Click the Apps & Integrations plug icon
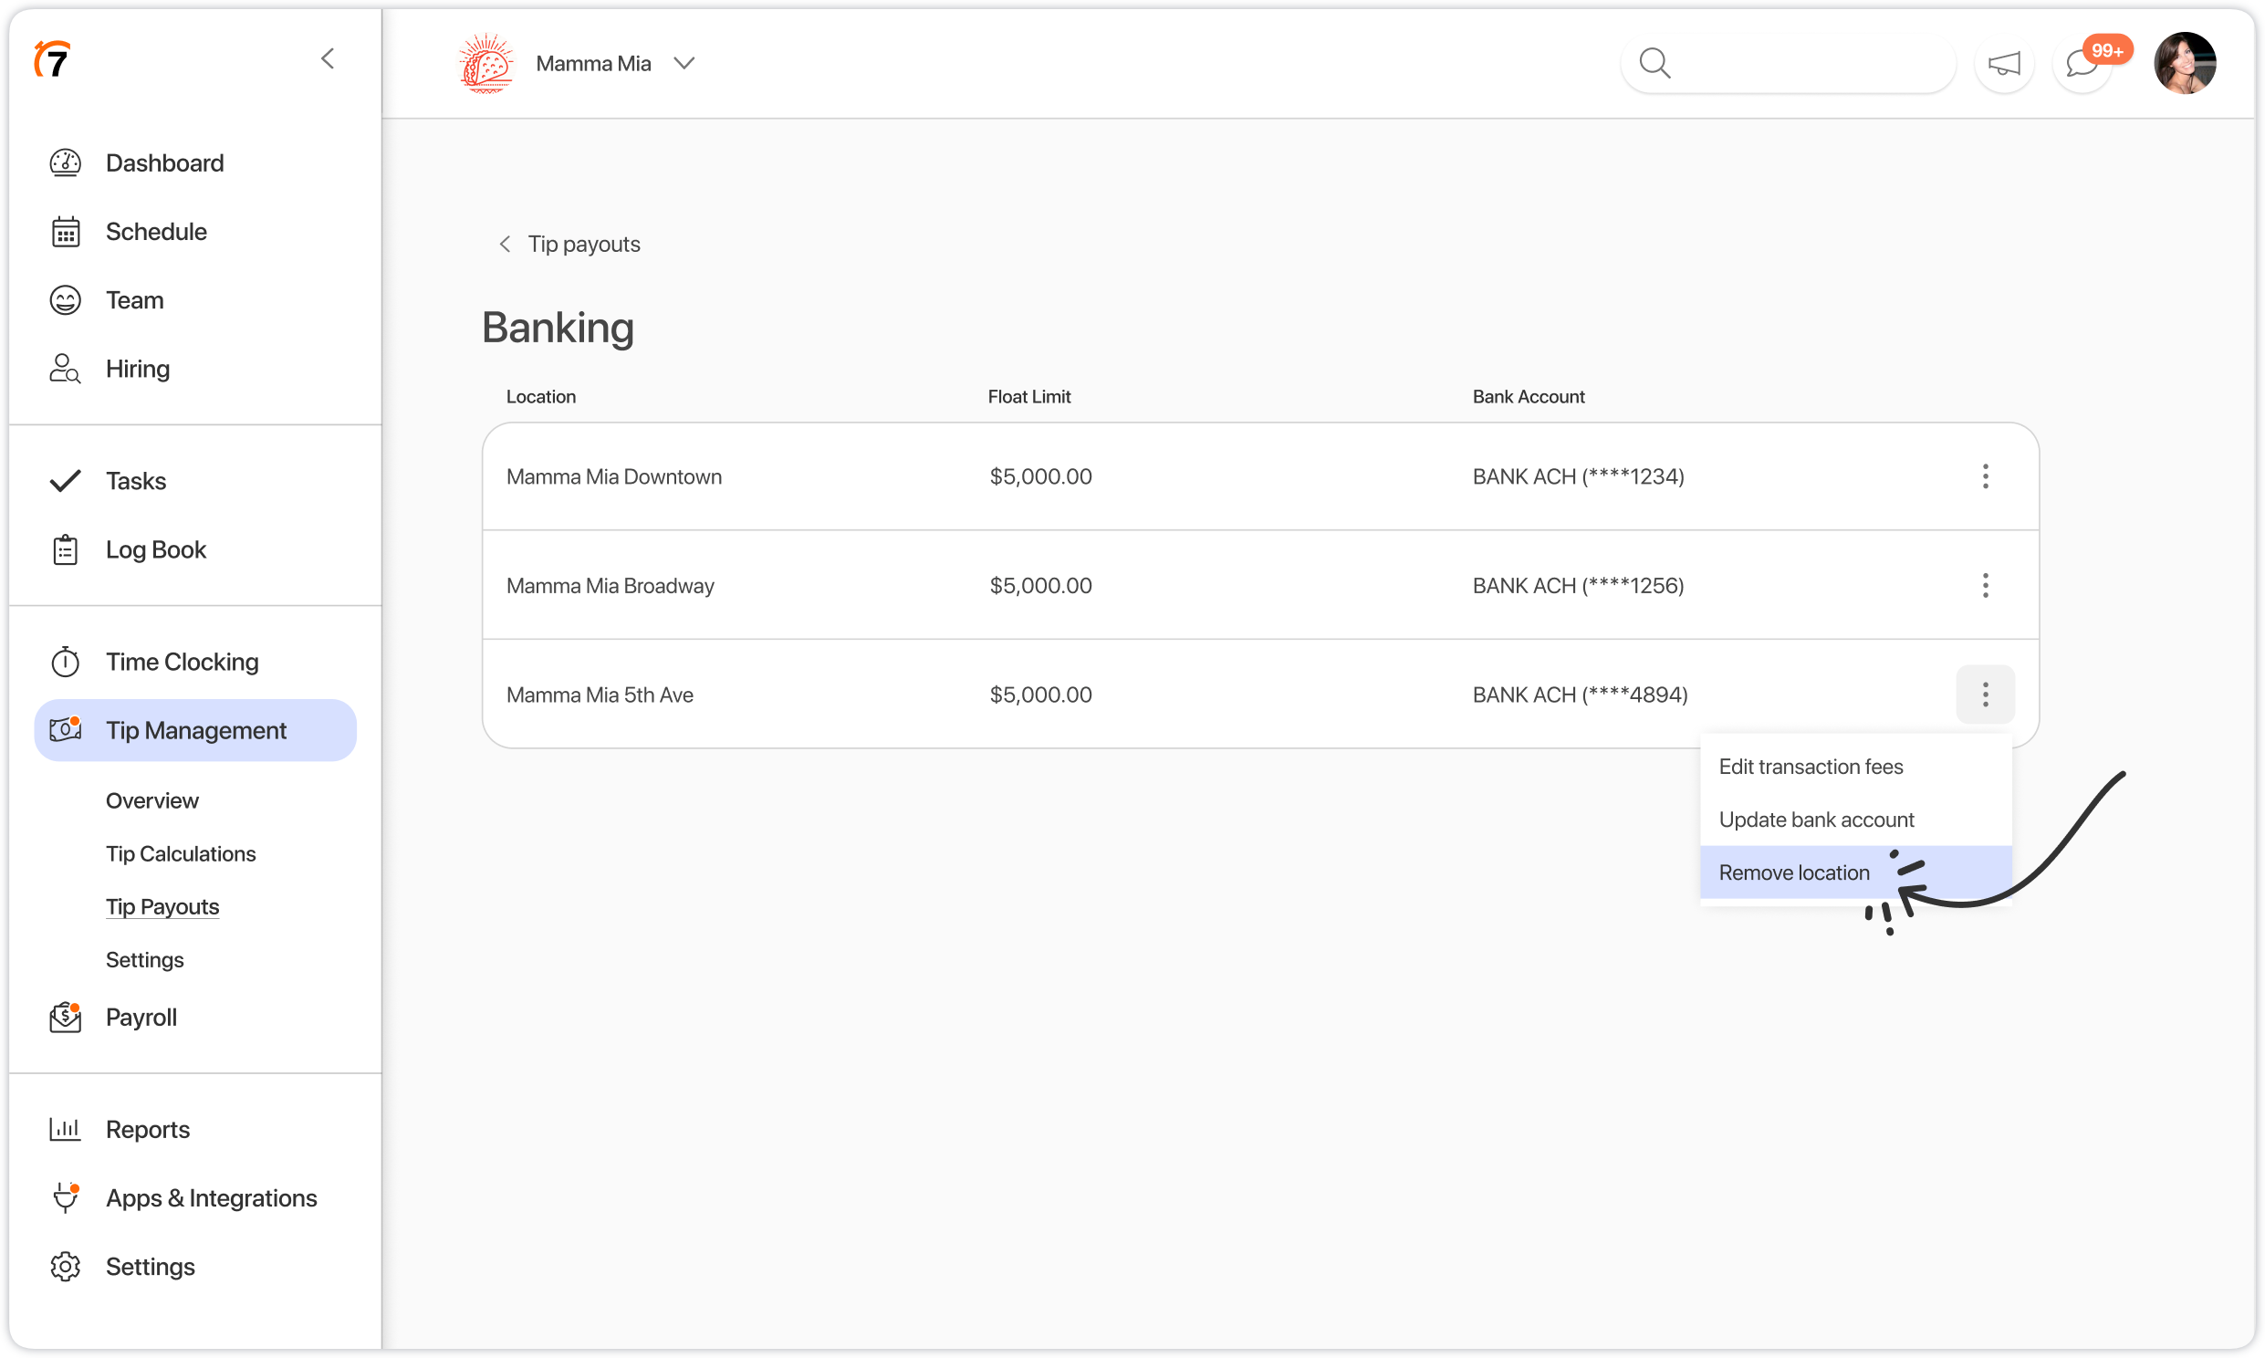 65,1198
